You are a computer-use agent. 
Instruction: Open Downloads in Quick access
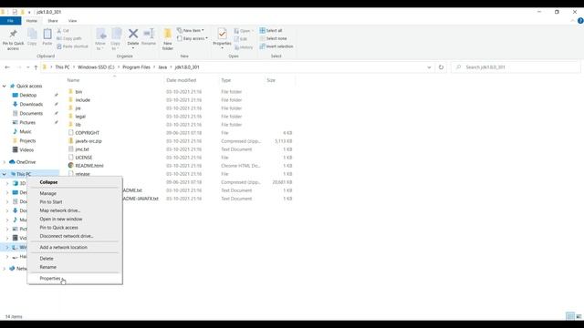click(31, 105)
